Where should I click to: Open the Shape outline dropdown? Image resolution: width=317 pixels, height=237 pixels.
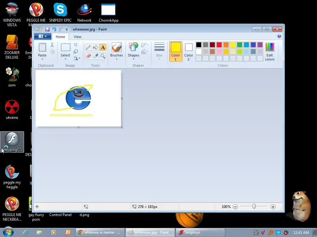[x=145, y=45]
